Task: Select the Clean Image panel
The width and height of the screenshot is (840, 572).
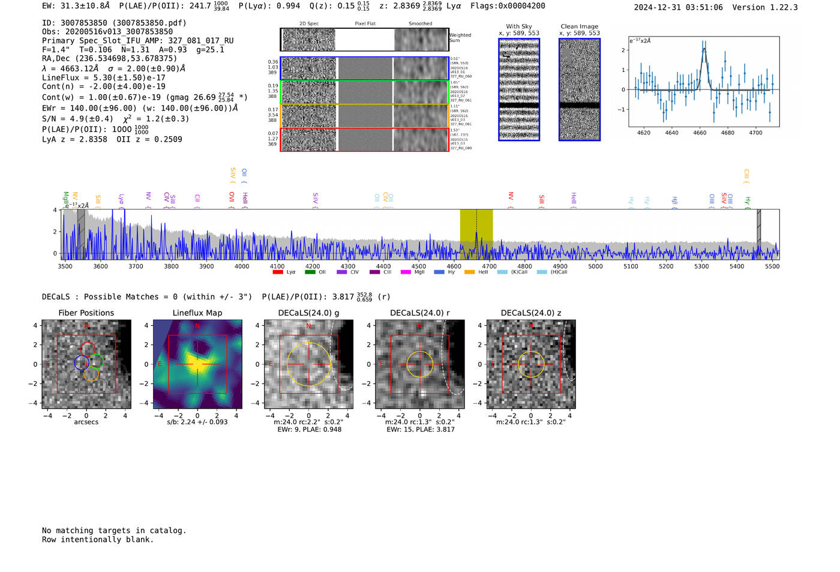Action: pos(580,89)
